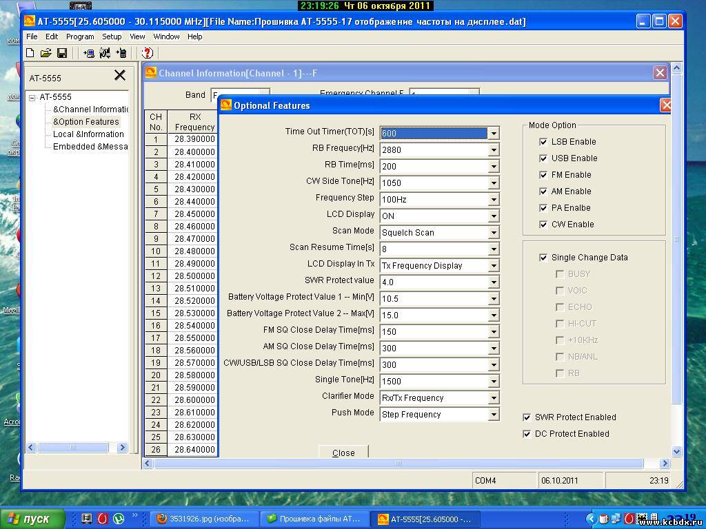
Task: Open the Program menu
Action: tap(80, 37)
